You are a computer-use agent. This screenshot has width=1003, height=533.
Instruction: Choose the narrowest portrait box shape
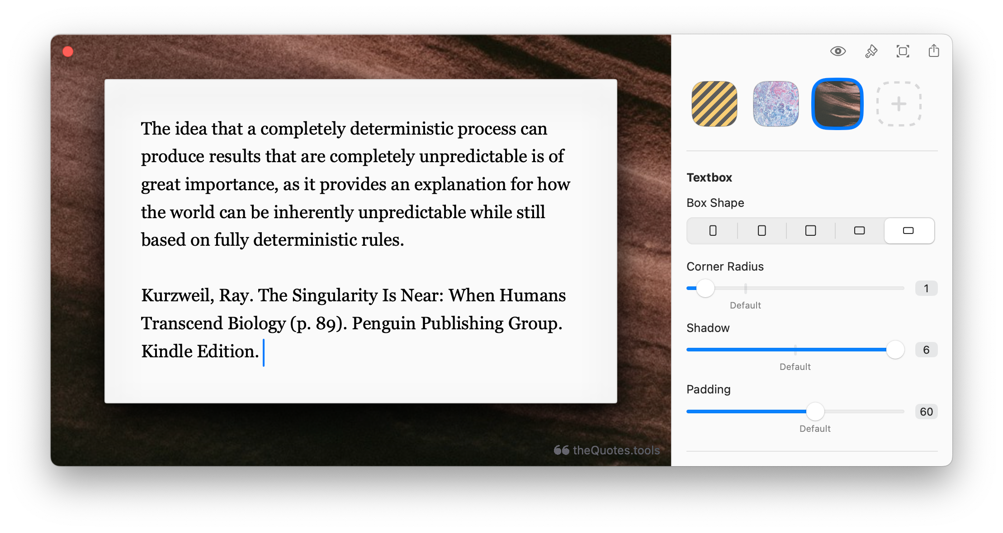coord(713,231)
